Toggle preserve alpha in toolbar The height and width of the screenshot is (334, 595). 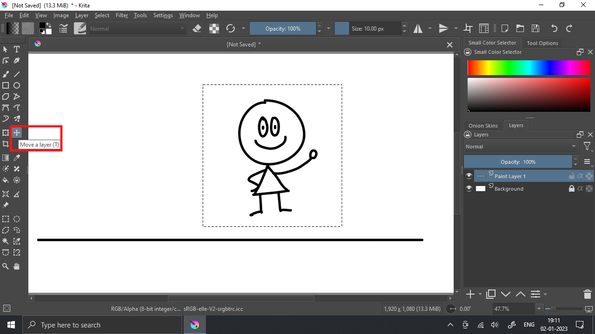214,28
